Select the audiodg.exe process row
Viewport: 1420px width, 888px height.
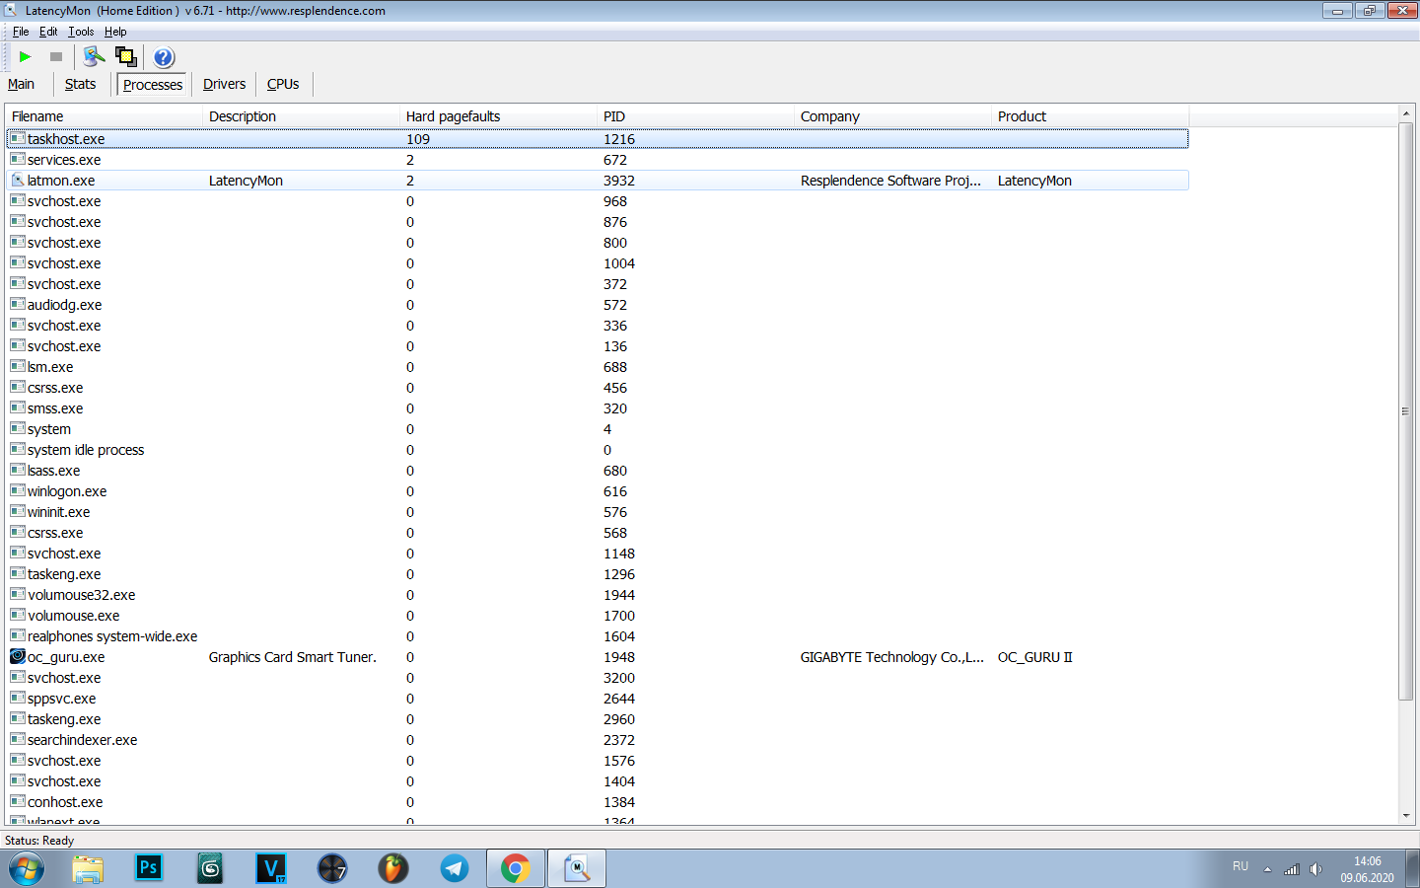(598, 305)
